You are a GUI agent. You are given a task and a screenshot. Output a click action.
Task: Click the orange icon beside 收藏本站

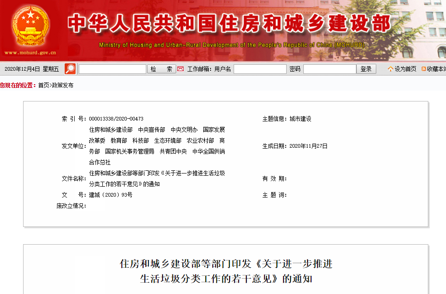424,69
